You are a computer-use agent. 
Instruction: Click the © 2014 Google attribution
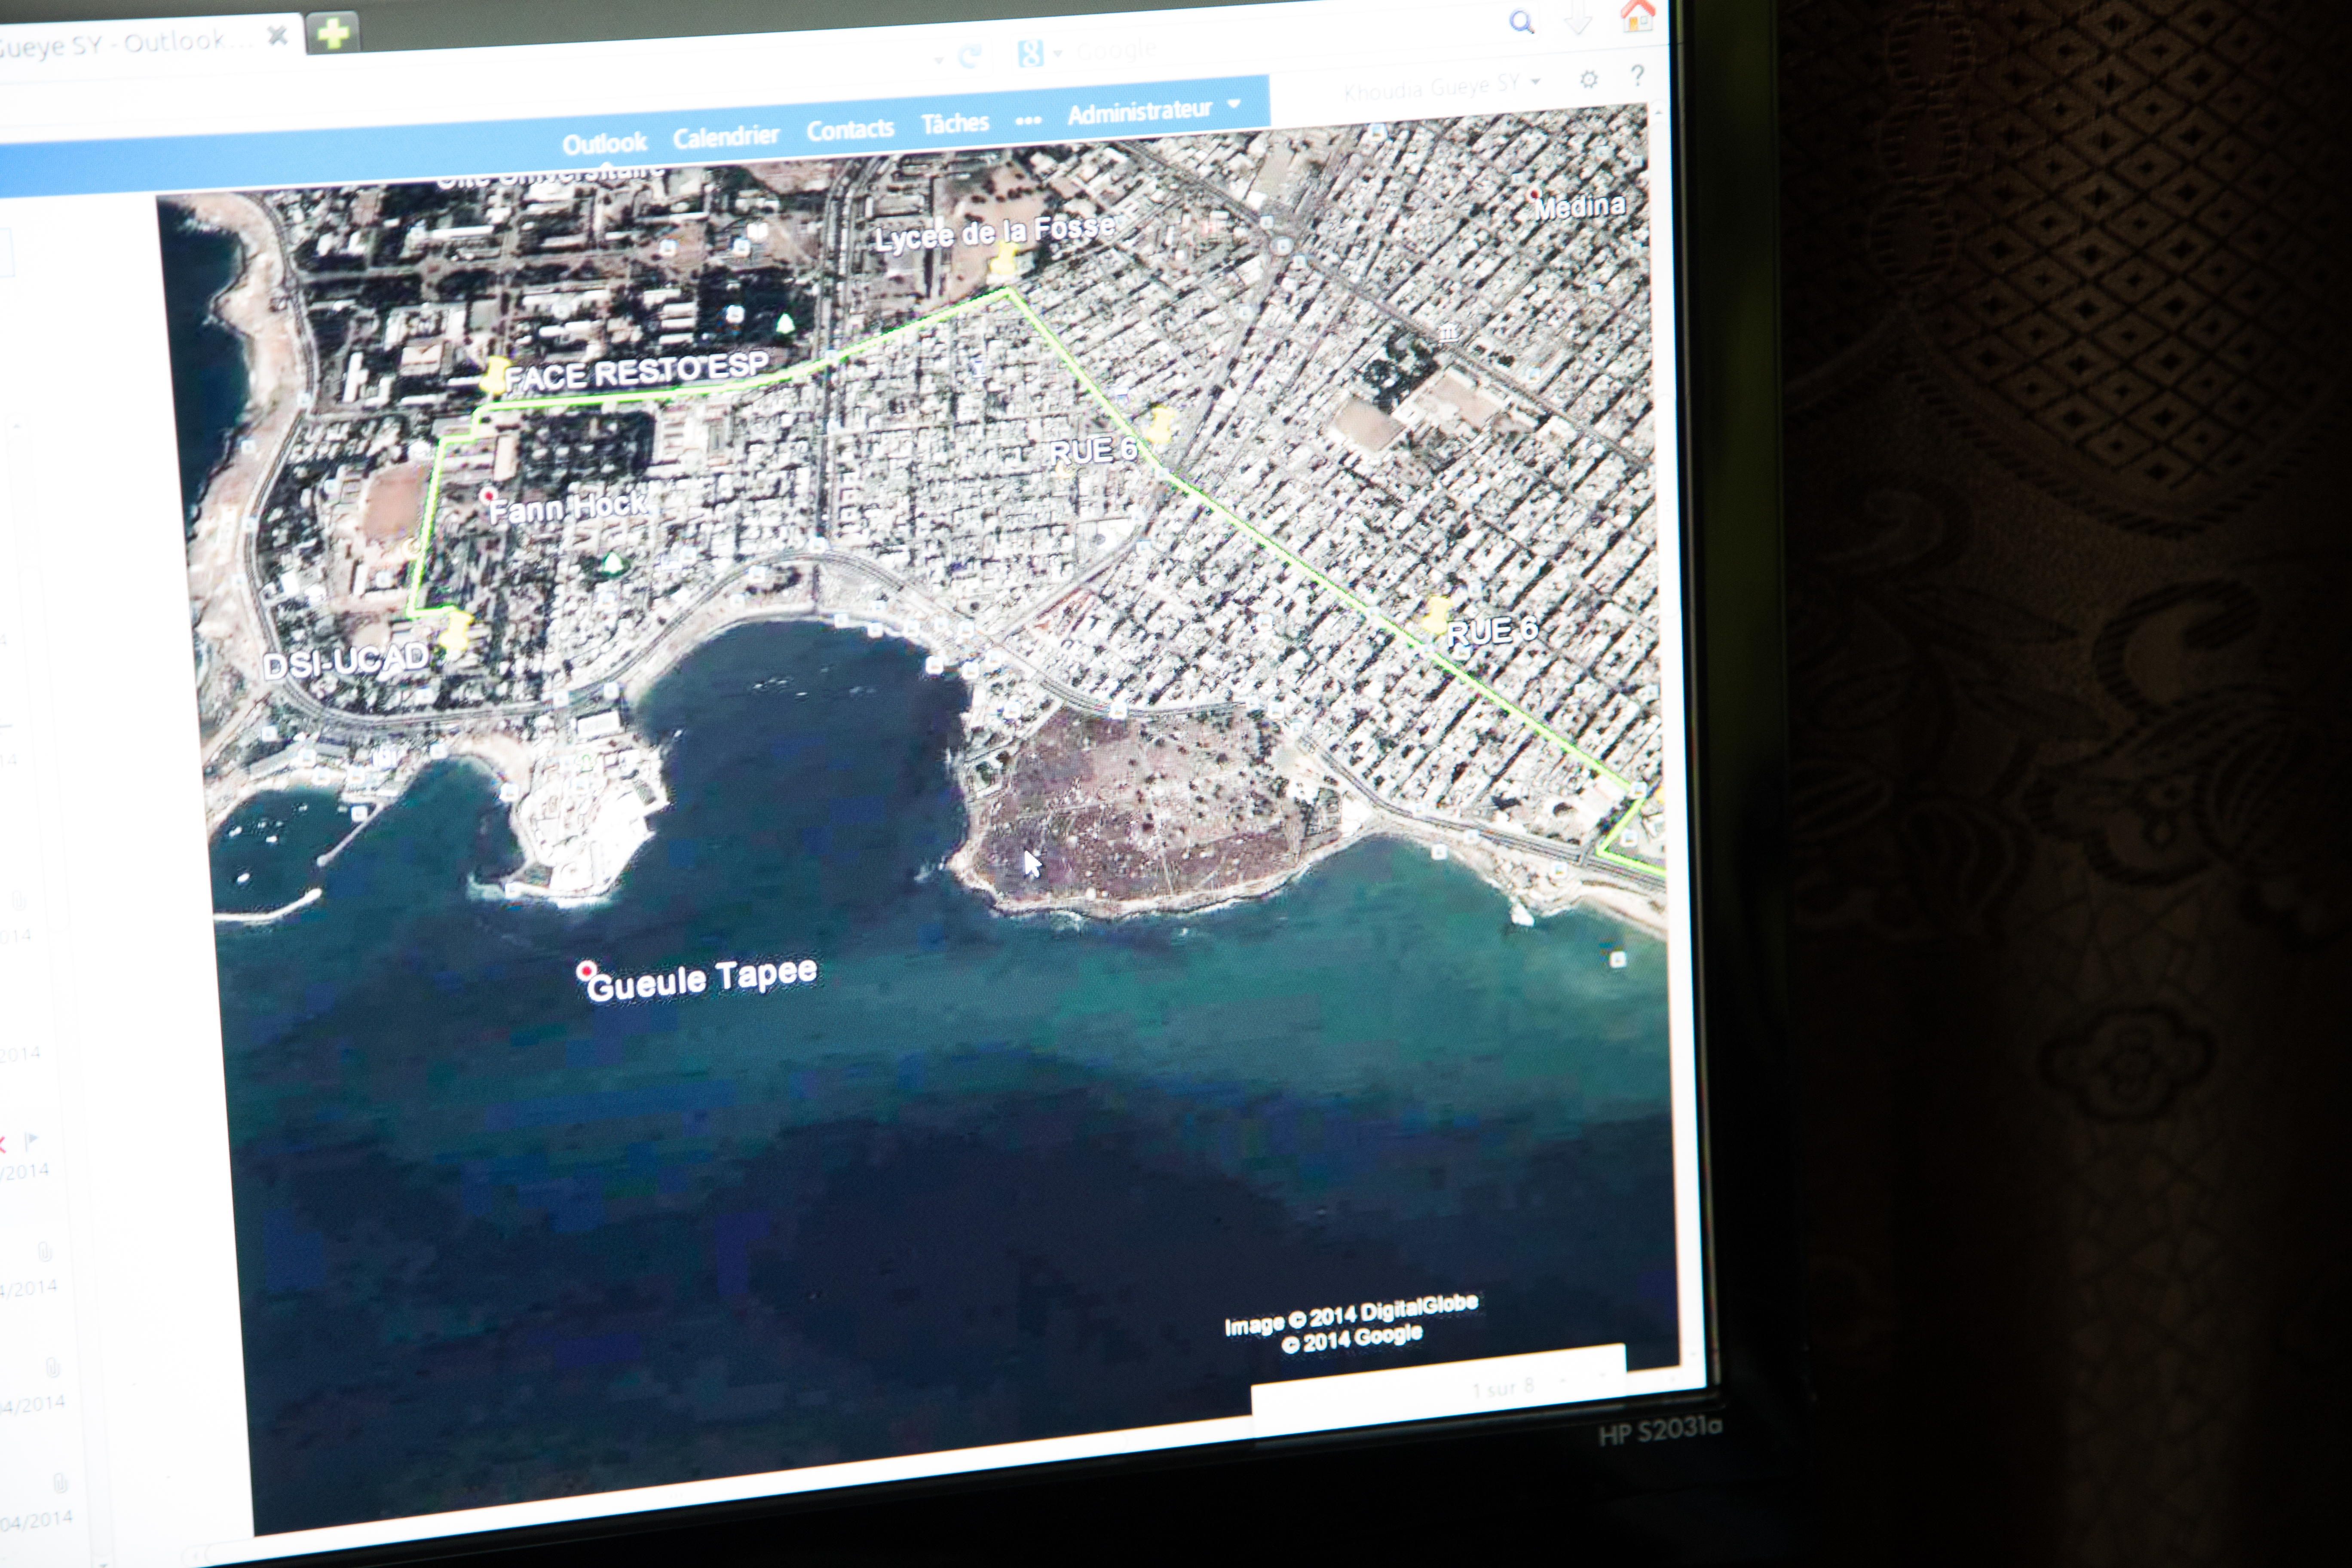coord(1352,1339)
